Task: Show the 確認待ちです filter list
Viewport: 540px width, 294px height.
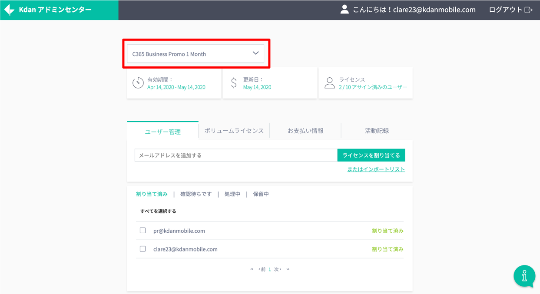Action: [196, 194]
